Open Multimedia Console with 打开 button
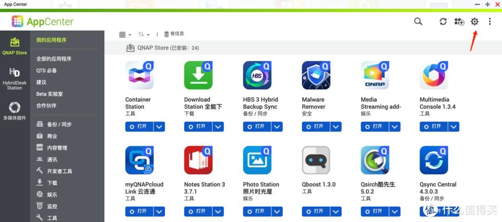502x222 pixels. coord(434,127)
